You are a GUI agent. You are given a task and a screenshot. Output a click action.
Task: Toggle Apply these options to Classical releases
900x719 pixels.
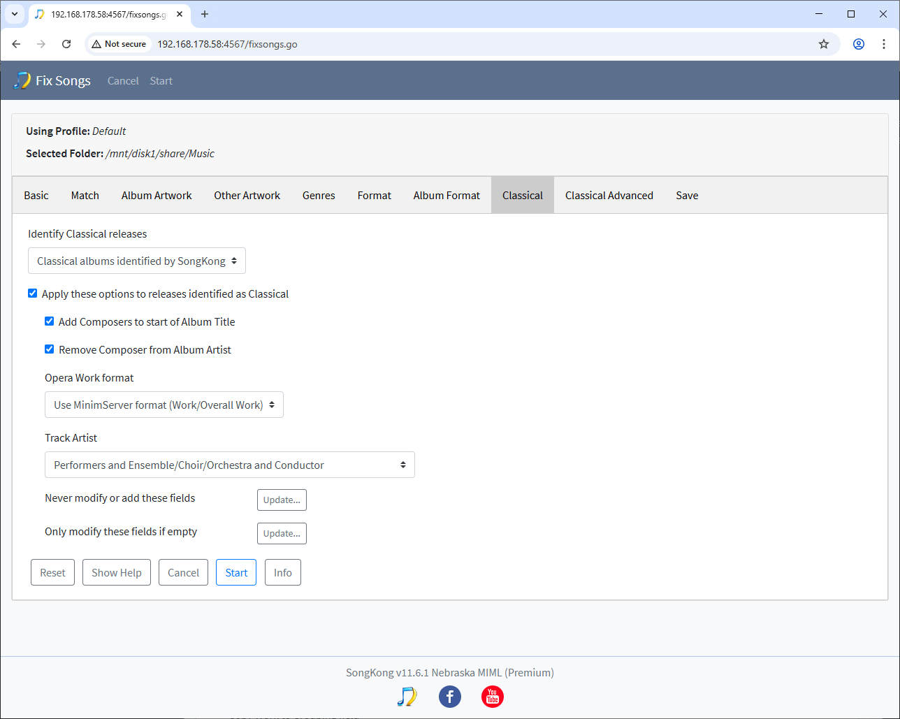[x=32, y=293]
